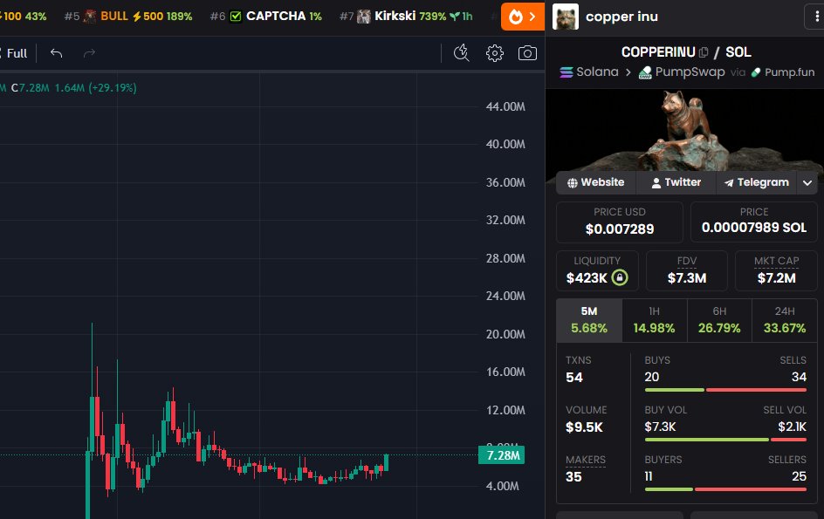Open the Telegram link button

click(x=756, y=182)
